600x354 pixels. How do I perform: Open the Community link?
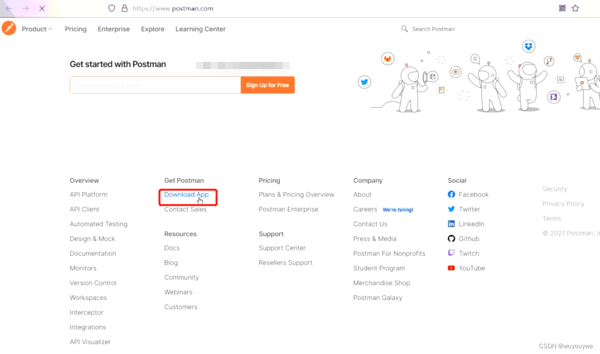tap(181, 277)
